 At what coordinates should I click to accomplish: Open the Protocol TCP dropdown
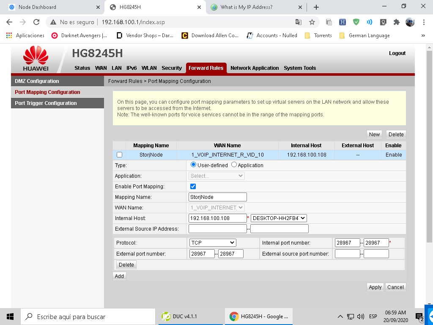(x=212, y=243)
